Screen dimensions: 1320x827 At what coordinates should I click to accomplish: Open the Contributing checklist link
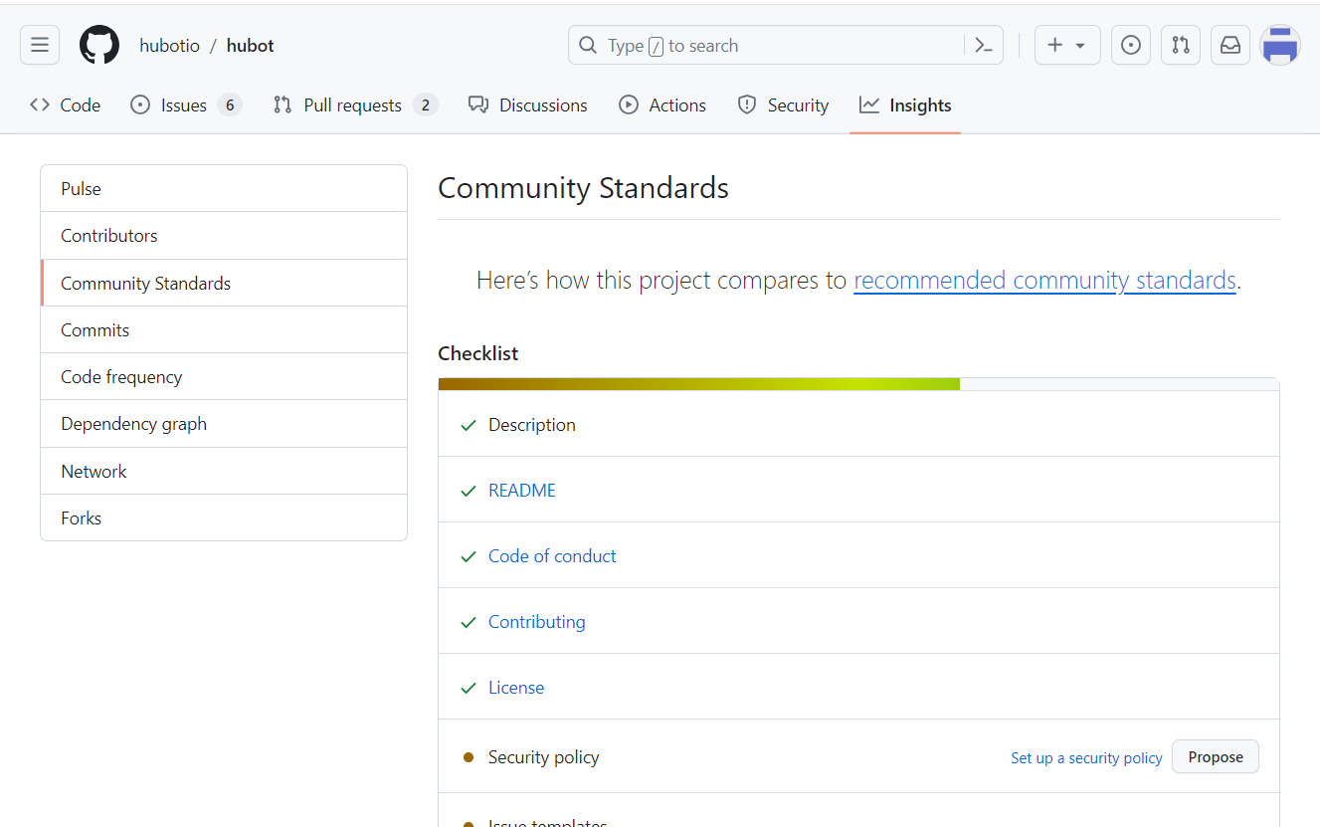click(x=537, y=622)
